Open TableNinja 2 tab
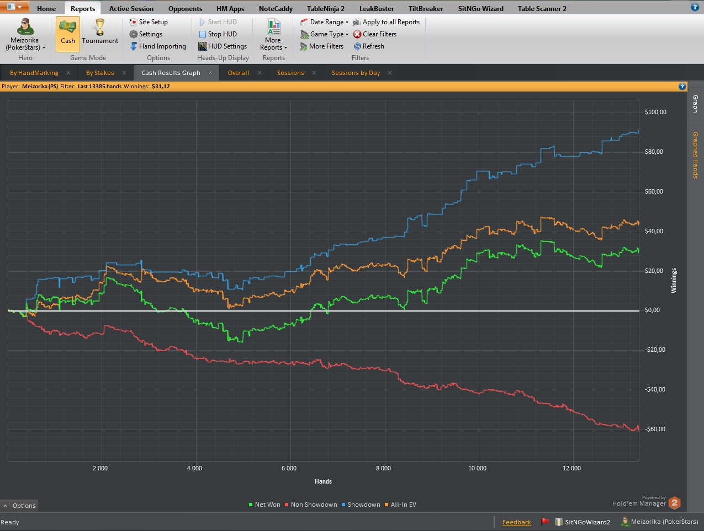This screenshot has height=531, width=704. (326, 8)
